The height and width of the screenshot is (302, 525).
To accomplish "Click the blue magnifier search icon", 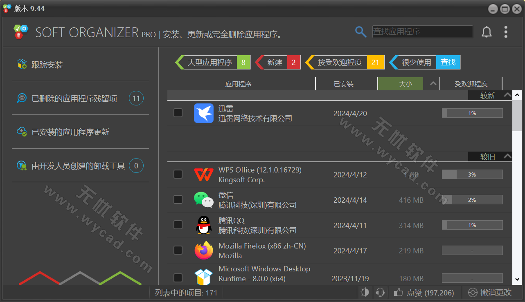I will coord(361,31).
